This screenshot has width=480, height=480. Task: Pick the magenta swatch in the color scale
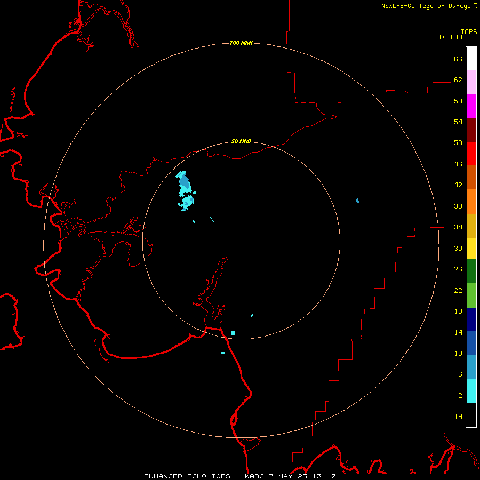(x=471, y=106)
